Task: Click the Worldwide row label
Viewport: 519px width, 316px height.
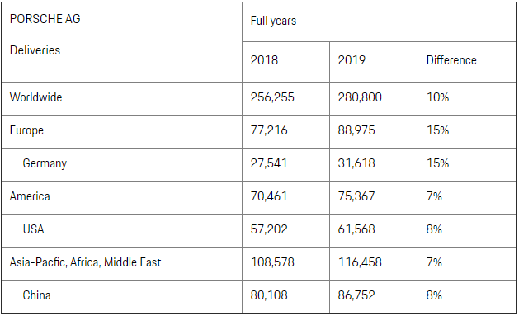Action: click(x=35, y=97)
